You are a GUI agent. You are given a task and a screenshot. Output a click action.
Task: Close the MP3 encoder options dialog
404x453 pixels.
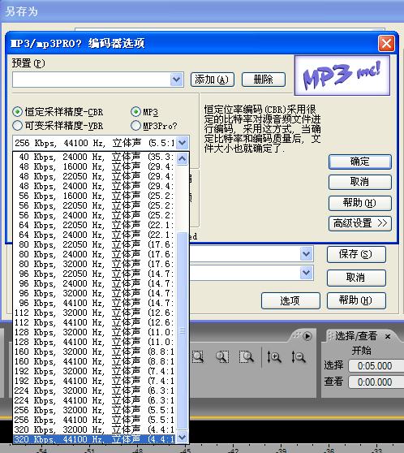386,44
